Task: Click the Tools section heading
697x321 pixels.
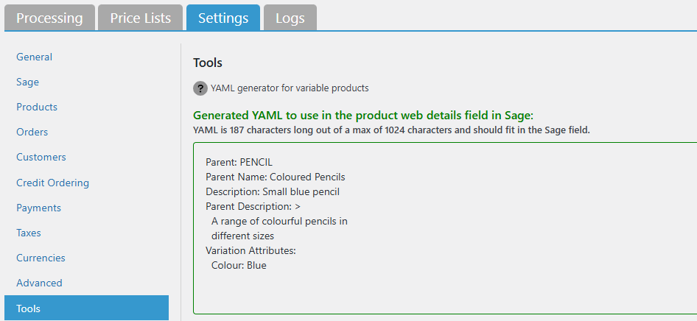Action: click(208, 63)
